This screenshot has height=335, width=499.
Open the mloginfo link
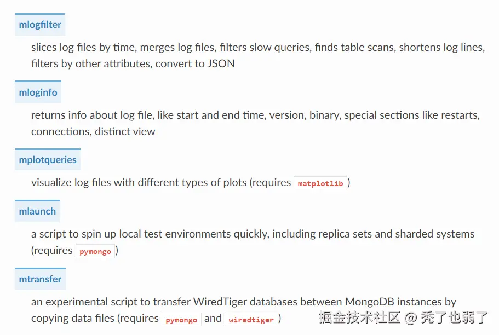click(x=38, y=93)
